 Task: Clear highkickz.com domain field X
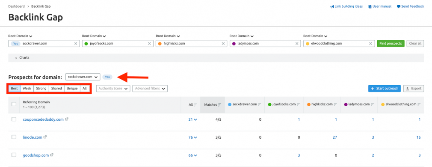tap(223, 44)
